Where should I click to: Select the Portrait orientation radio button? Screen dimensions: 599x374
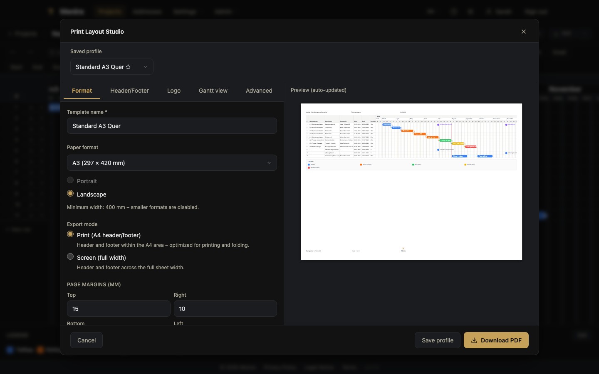pos(70,180)
